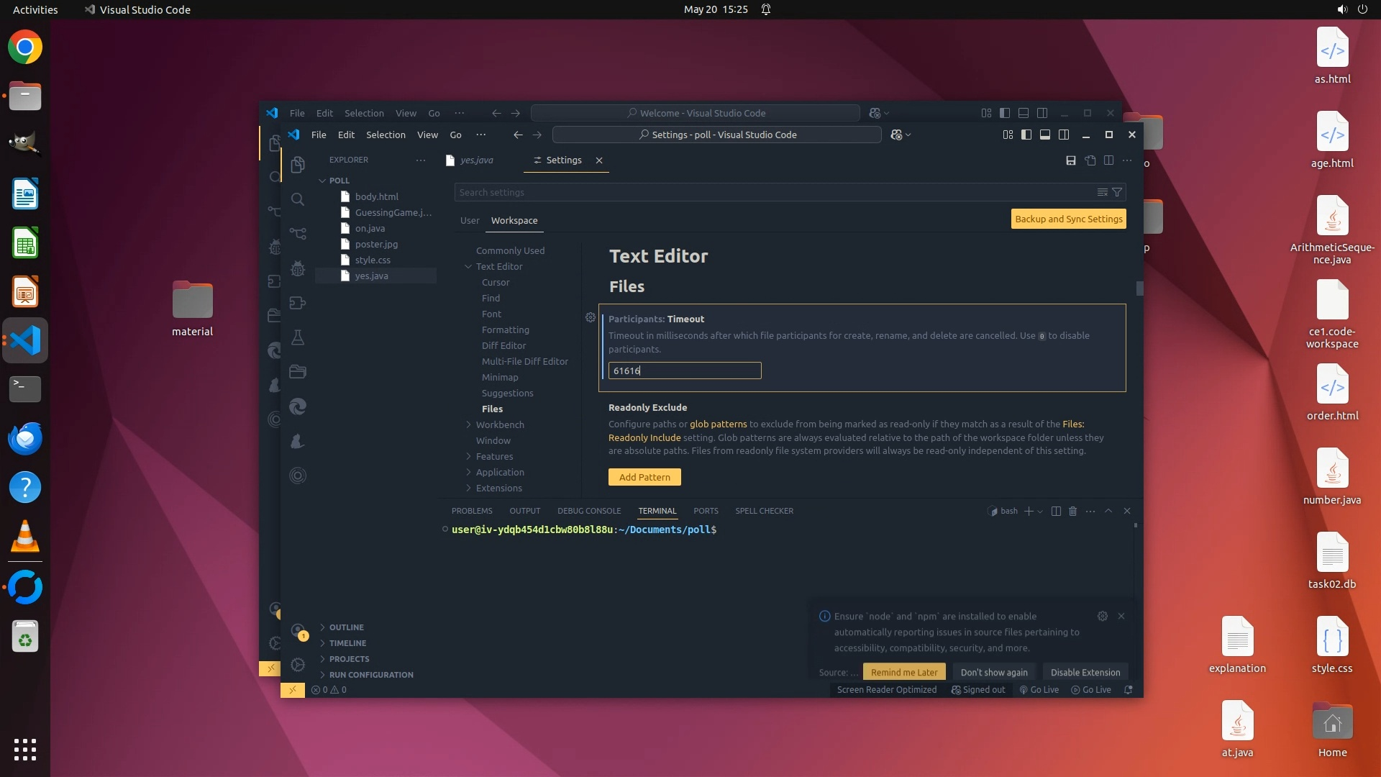Open the Testing flask icon view
This screenshot has height=777, width=1381.
point(298,337)
